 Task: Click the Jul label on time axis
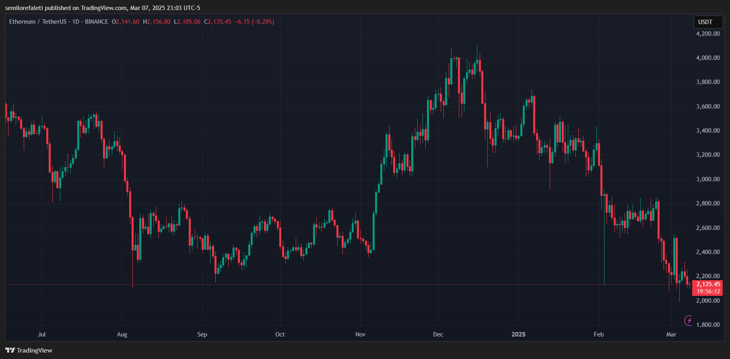click(x=42, y=334)
